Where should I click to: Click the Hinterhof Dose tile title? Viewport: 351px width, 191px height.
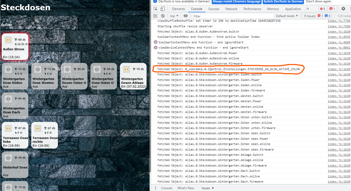[15, 167]
